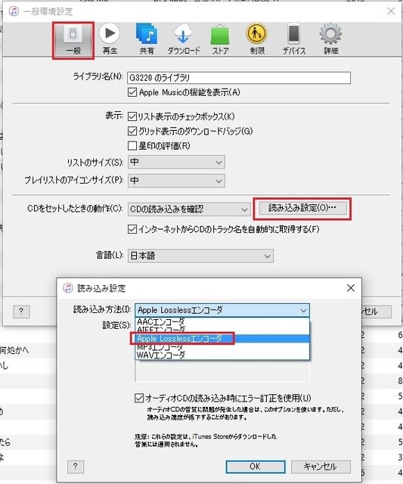Open the 再生 (Playback) preferences icon
Screen dimensions: 403x484
pos(110,40)
